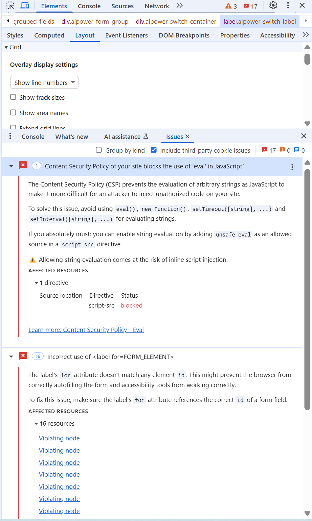Click the AI assistance flask icon
The height and width of the screenshot is (521, 312).
[x=146, y=136]
